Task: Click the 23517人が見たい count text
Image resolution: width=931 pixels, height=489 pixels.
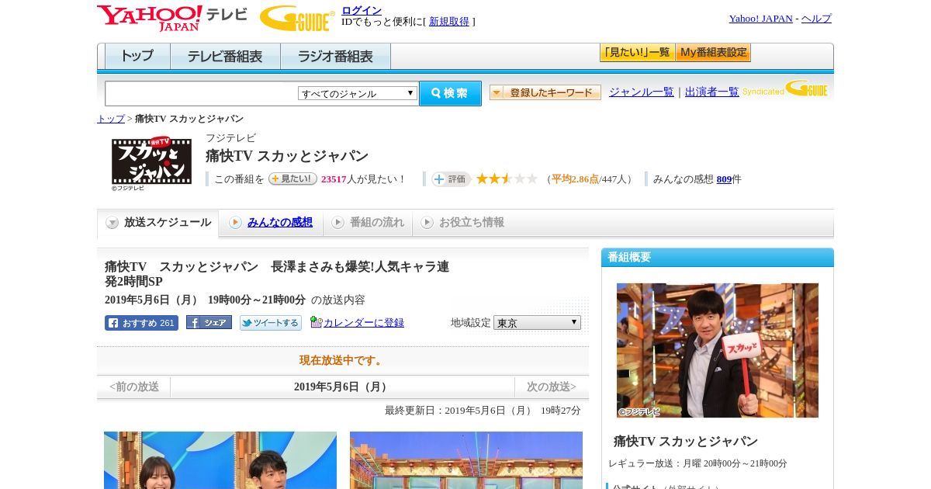Action: [x=364, y=179]
